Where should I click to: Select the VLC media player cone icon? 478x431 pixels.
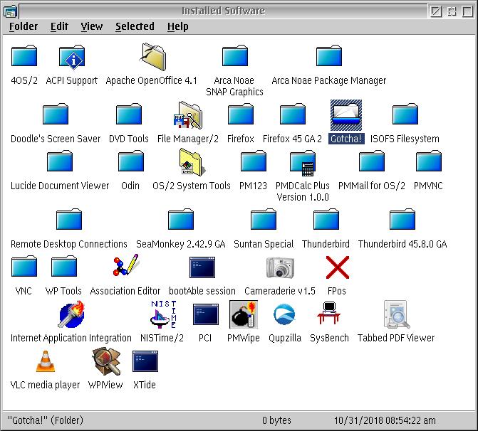[x=46, y=361]
